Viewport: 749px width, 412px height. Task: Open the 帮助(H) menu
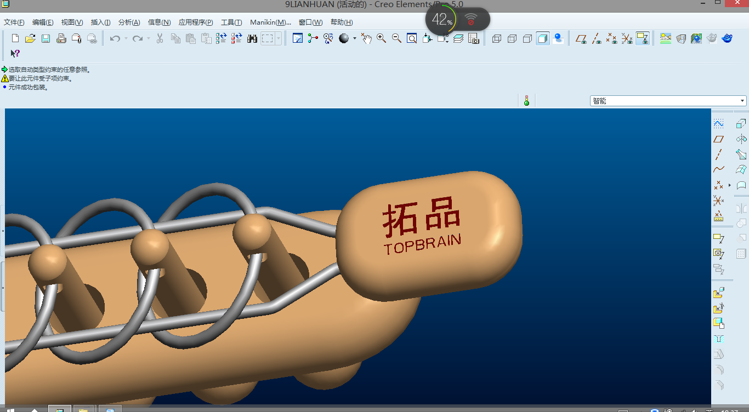point(342,22)
